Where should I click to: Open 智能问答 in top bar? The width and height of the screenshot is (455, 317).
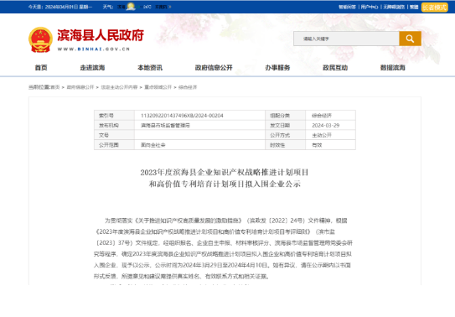(348, 7)
